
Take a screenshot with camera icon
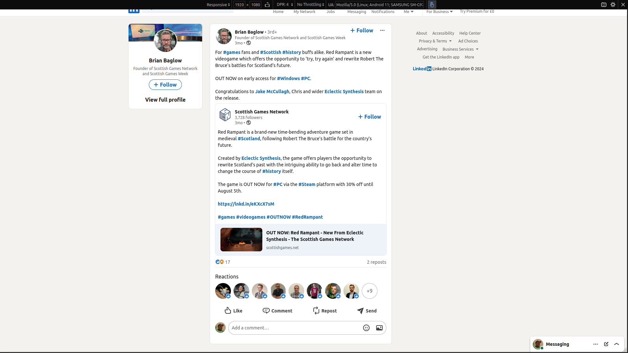click(x=604, y=5)
